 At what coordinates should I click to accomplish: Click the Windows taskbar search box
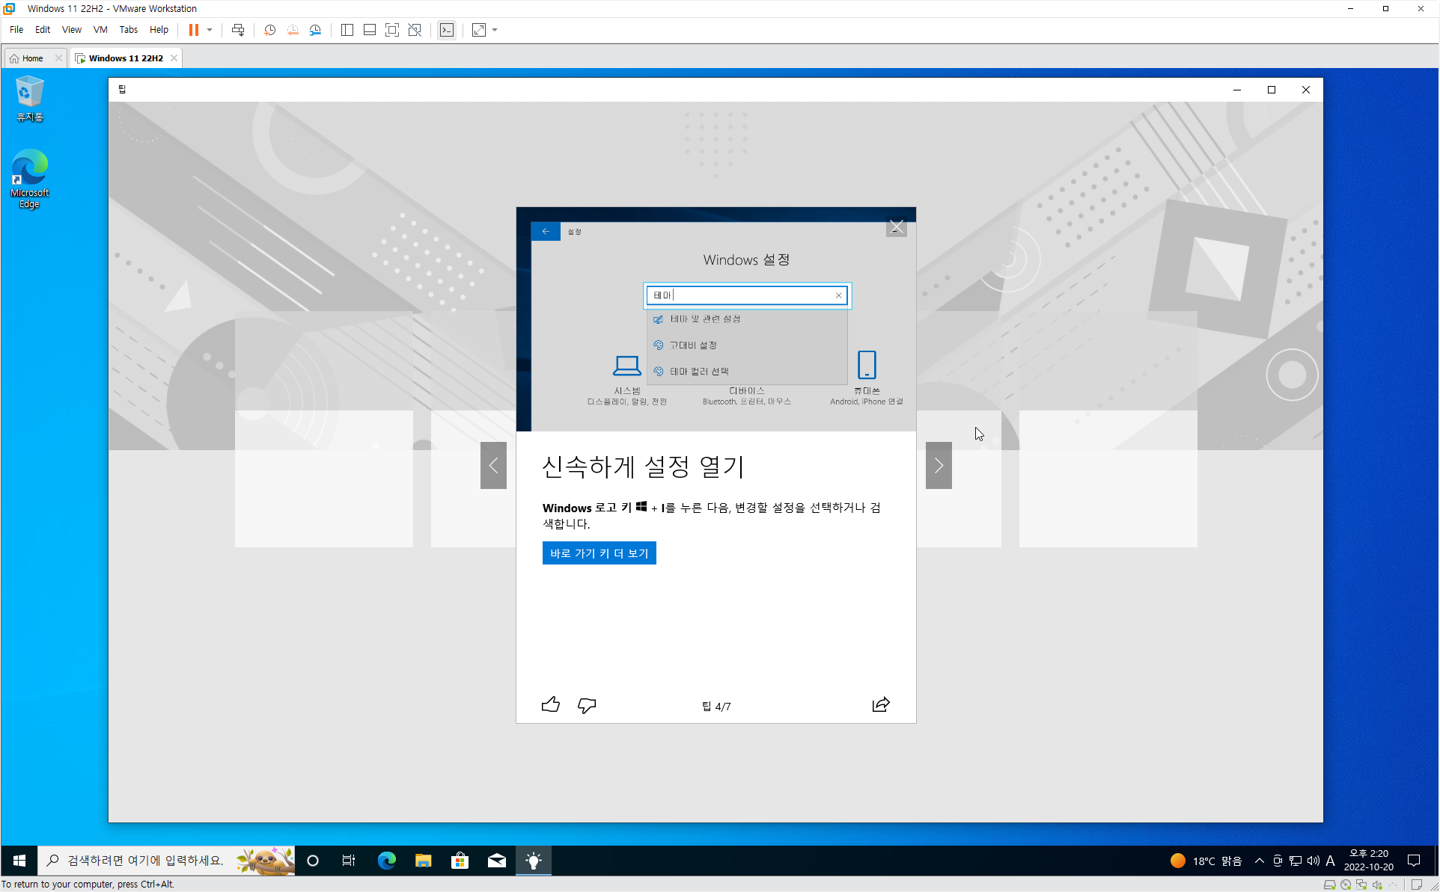(146, 861)
